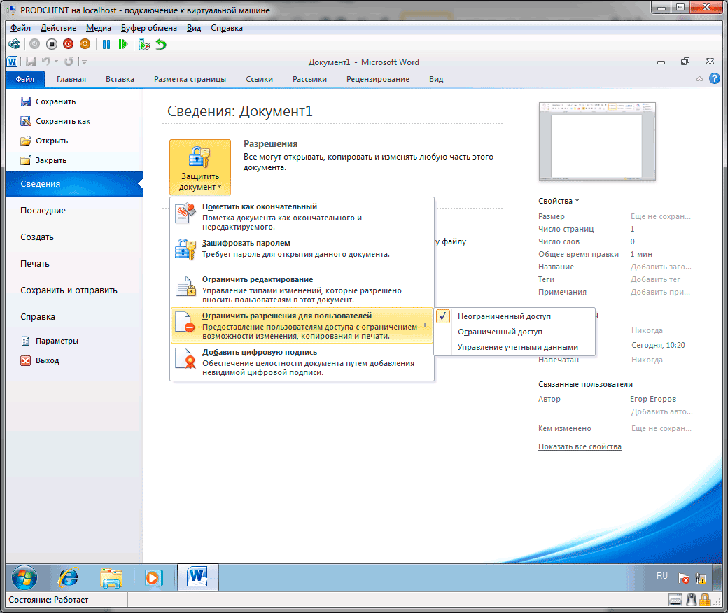This screenshot has height=613, width=728.
Task: Click the green Revert arrow icon
Action: point(160,44)
